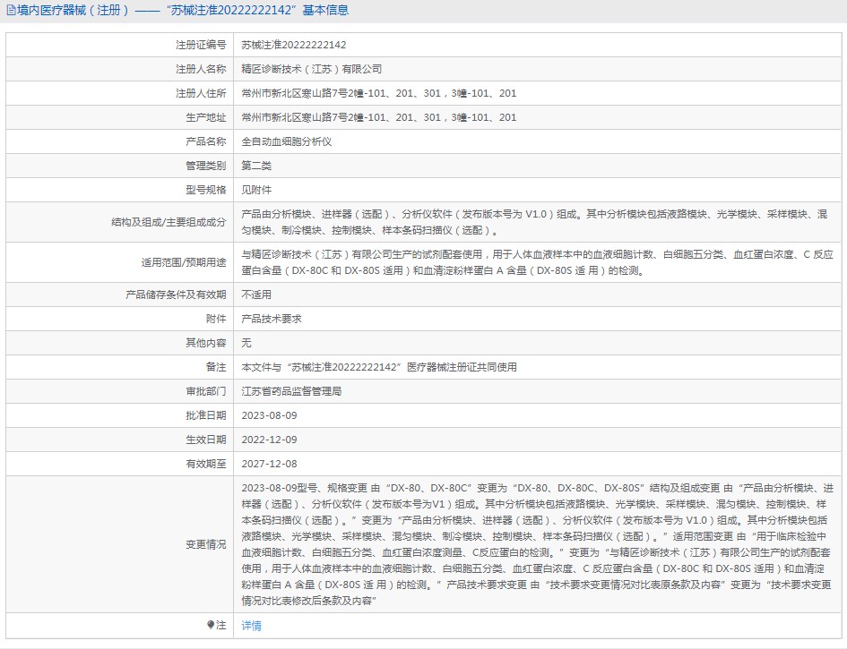Click the document icon in the page header
This screenshot has width=847, height=649.
tap(11, 10)
